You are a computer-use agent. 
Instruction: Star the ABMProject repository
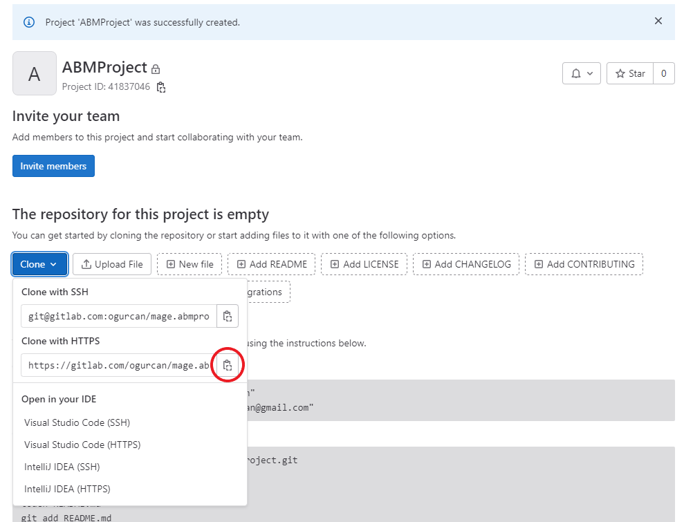coord(630,73)
